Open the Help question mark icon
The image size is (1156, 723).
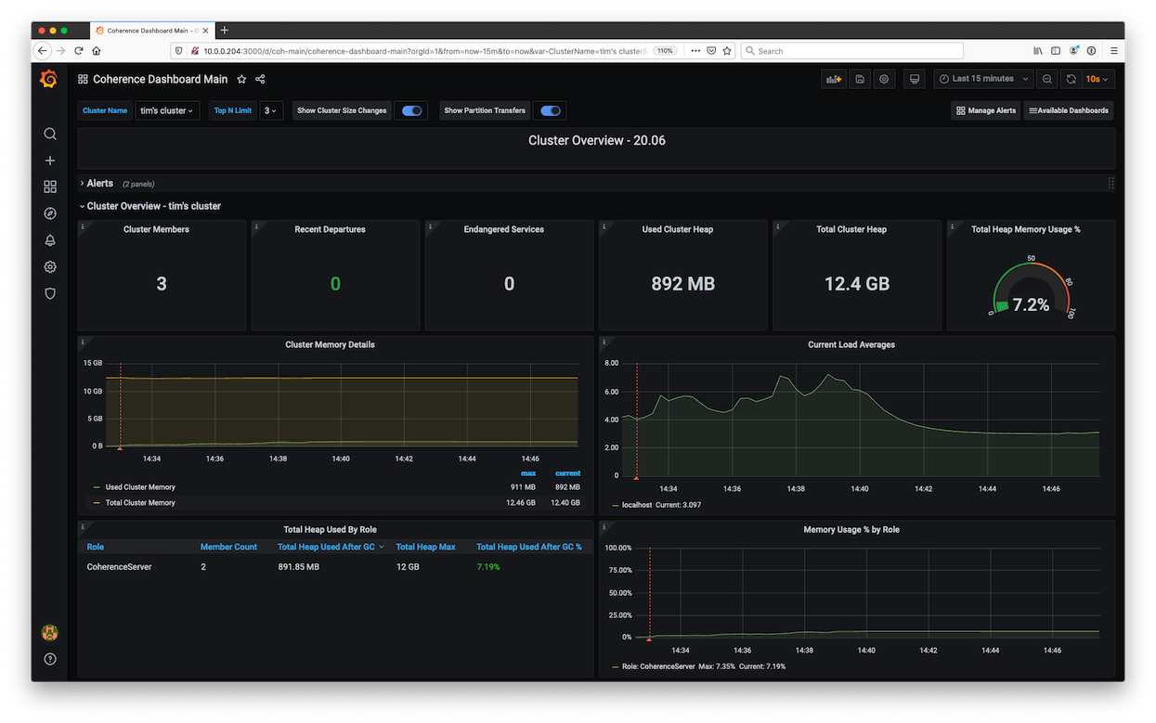[x=50, y=659]
